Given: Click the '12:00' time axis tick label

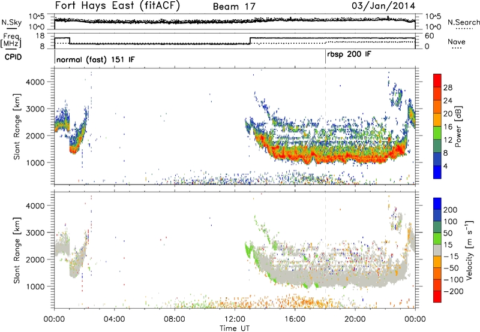Looking at the screenshot, I should coord(235,319).
